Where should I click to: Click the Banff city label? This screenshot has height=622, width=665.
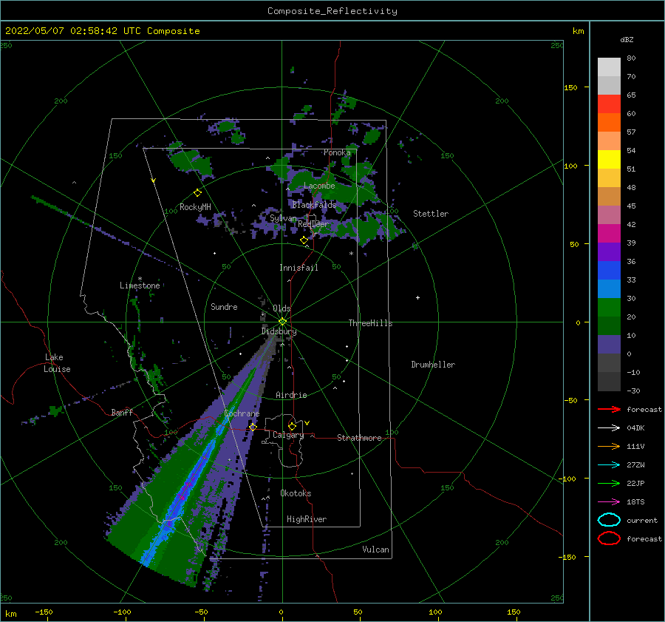click(x=122, y=412)
